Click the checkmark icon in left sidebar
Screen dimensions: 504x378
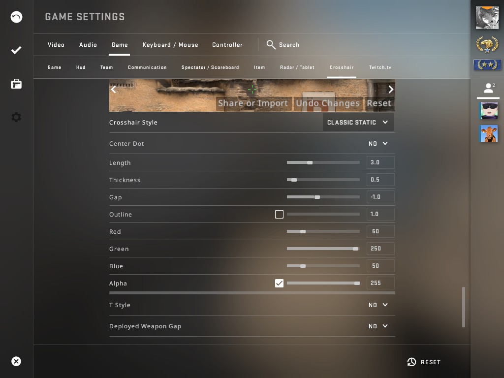click(16, 50)
